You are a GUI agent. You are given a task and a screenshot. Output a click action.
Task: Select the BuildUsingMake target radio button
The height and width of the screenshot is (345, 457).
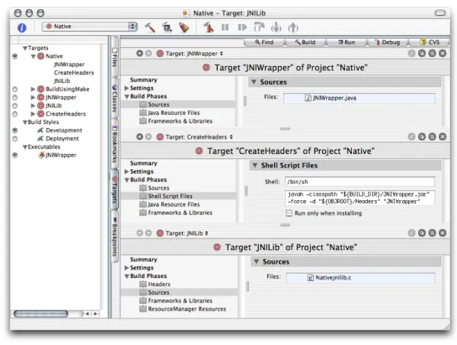tap(15, 89)
